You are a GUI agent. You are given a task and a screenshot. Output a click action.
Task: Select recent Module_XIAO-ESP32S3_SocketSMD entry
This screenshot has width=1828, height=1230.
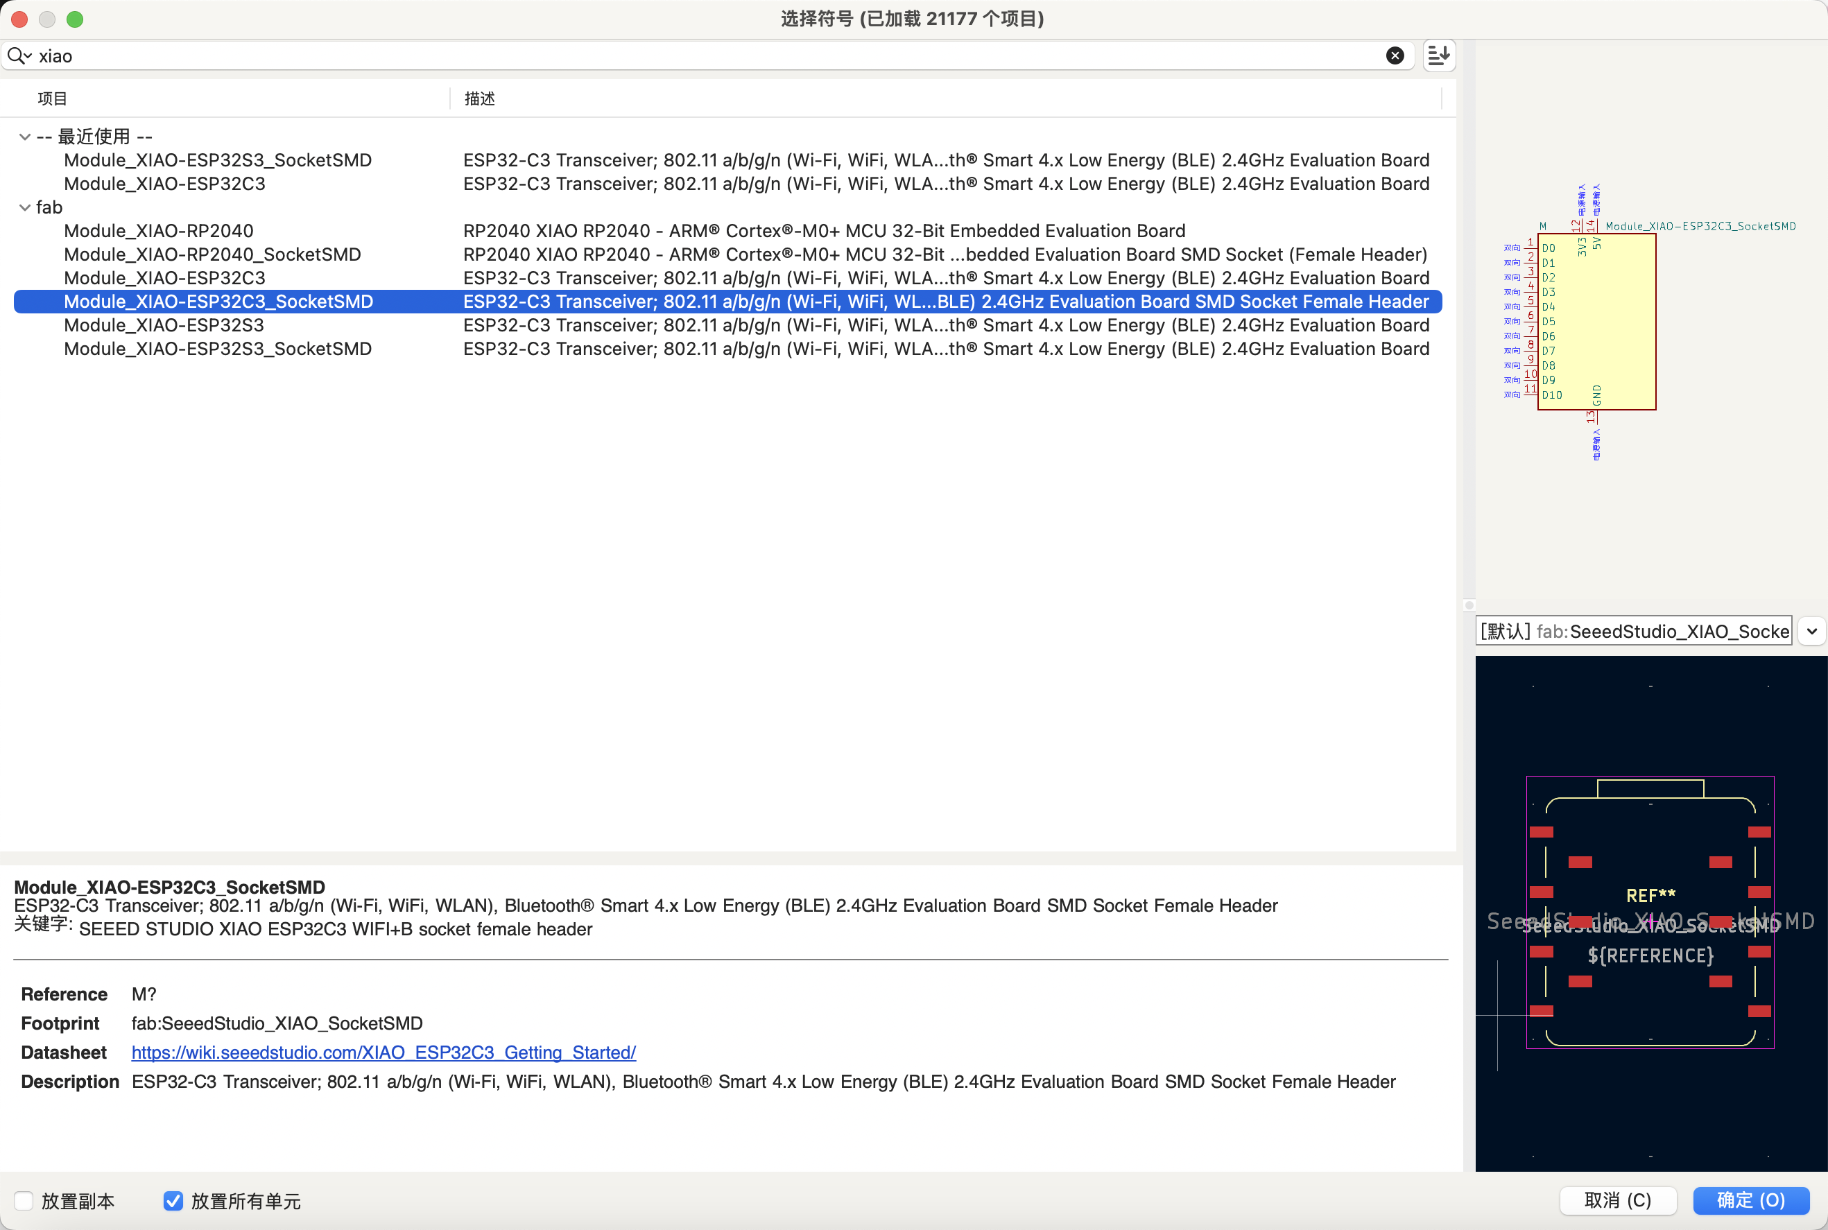coord(727,160)
